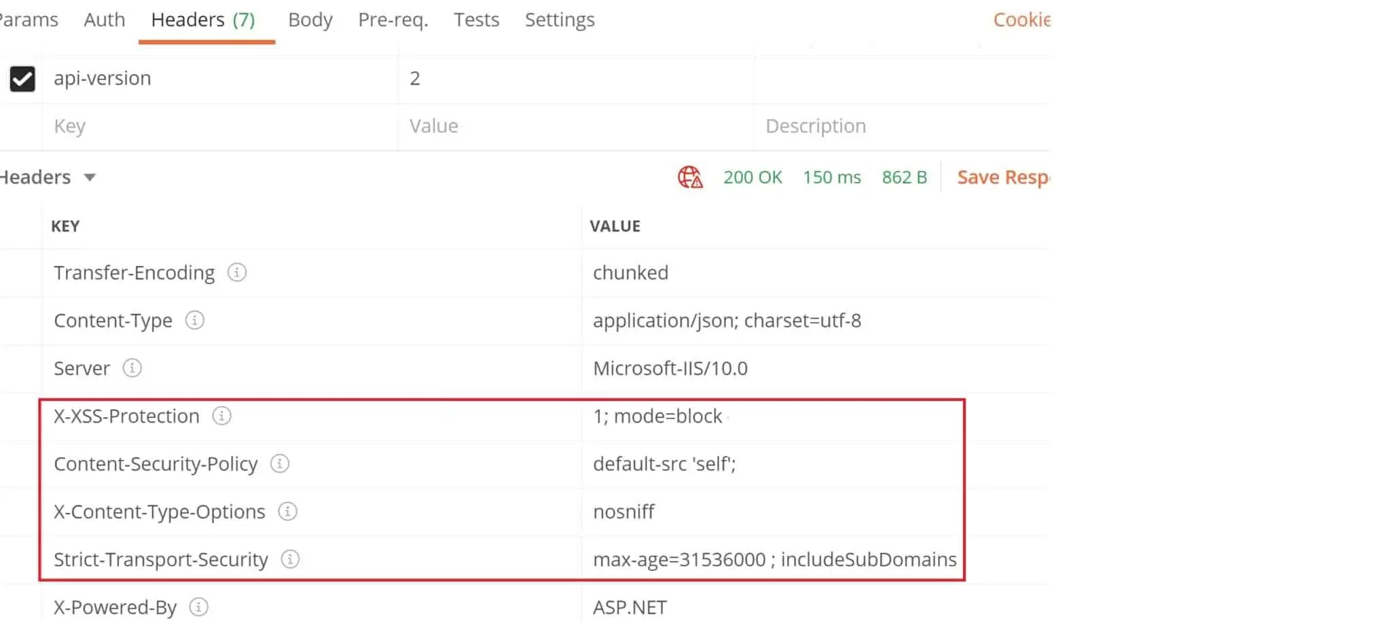1391x622 pixels.
Task: Click the 200 OK status indicator
Action: click(x=753, y=177)
